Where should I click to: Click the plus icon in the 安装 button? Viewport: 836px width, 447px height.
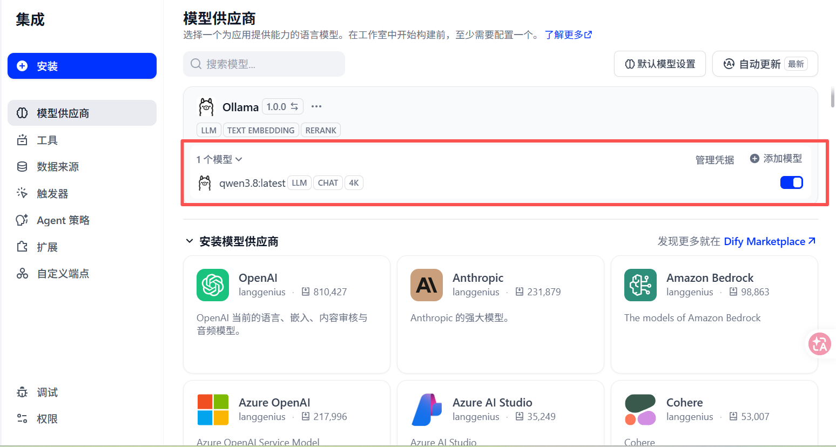[22, 66]
